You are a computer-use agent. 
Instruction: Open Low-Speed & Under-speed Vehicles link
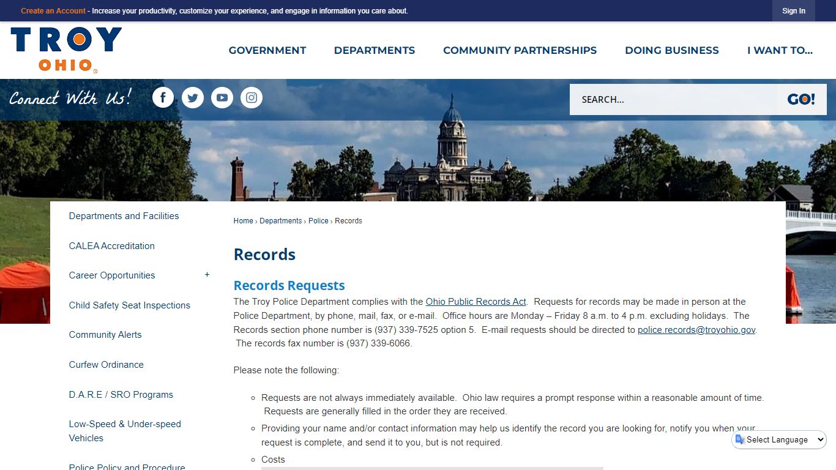click(125, 431)
